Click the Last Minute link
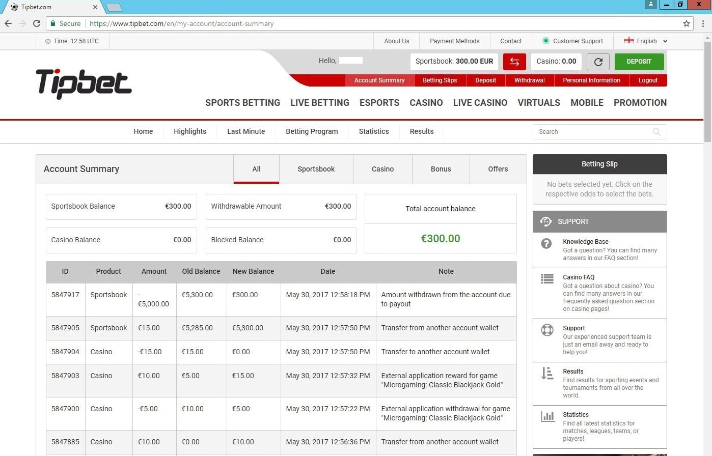Viewport: 712px width, 456px height. pos(246,131)
